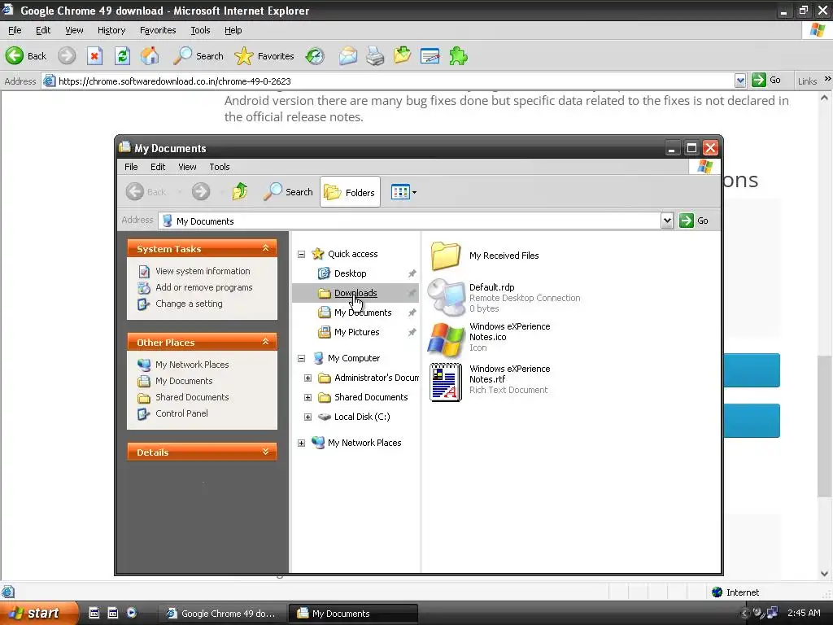Click the green puzzle piece icon in IE toolbar
Image resolution: width=833 pixels, height=625 pixels.
pos(458,56)
